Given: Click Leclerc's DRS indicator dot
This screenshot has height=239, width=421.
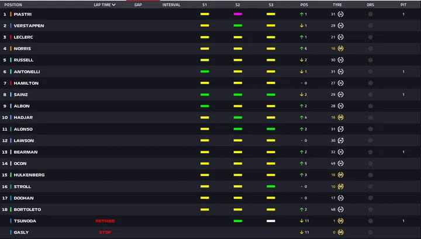Looking at the screenshot, I should pos(370,37).
